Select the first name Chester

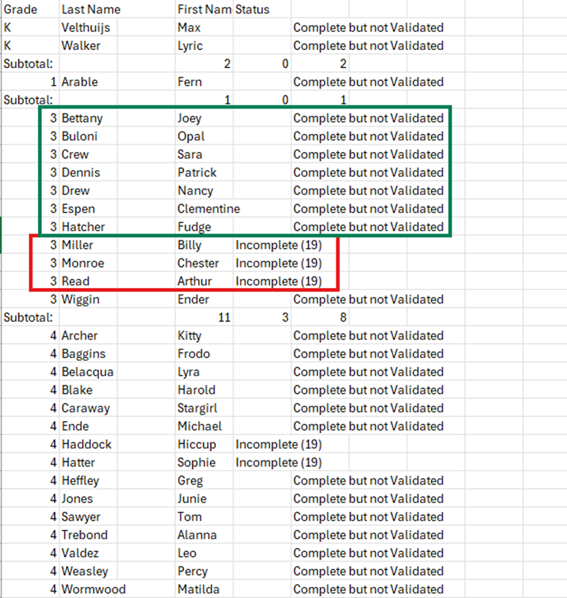click(x=204, y=263)
